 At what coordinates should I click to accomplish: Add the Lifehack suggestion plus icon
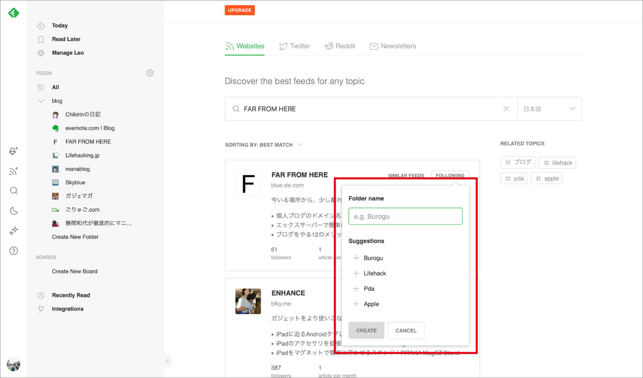(x=356, y=274)
